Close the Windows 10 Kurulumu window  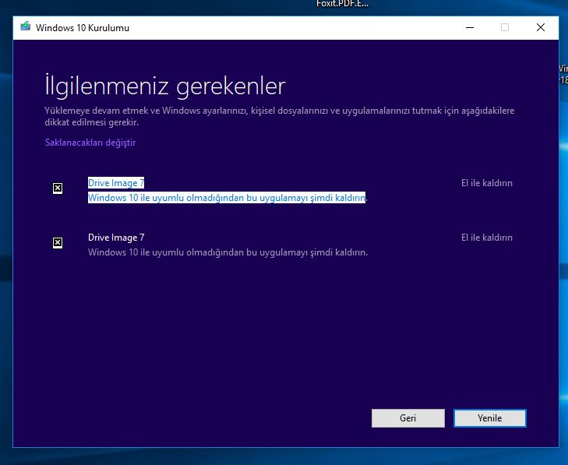click(541, 27)
